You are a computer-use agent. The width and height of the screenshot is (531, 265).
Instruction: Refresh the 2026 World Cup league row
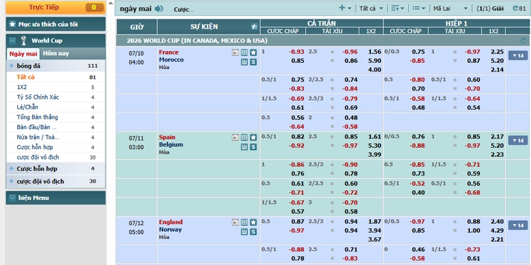point(523,41)
